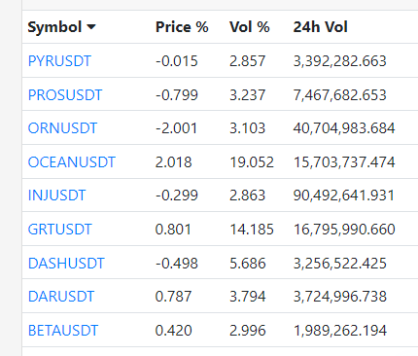Viewport: 418px width, 356px height.
Task: Click DASHUSDT's -0.498 price percent cell
Action: (x=177, y=264)
